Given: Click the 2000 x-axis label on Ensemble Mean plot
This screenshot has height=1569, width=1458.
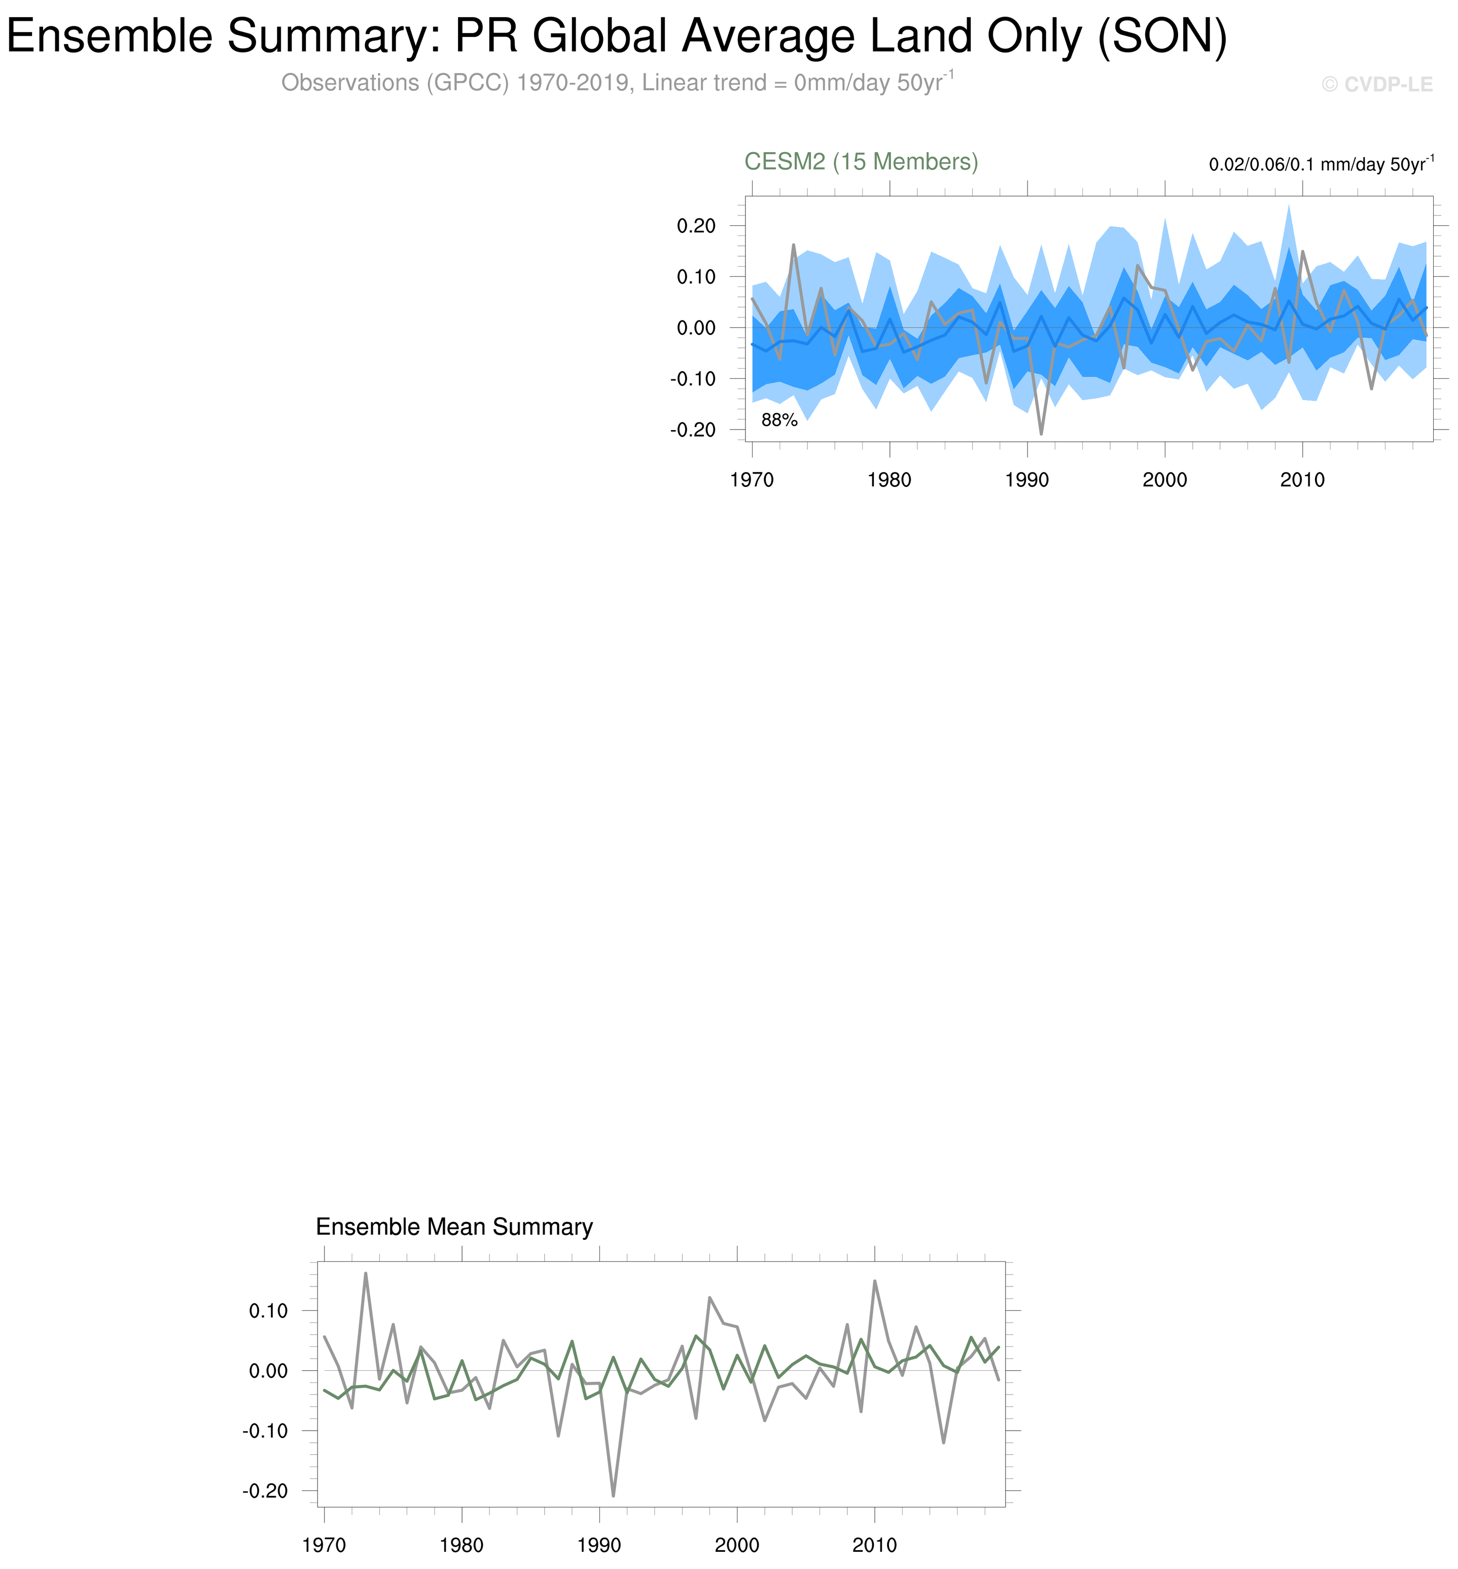Looking at the screenshot, I should [737, 1545].
